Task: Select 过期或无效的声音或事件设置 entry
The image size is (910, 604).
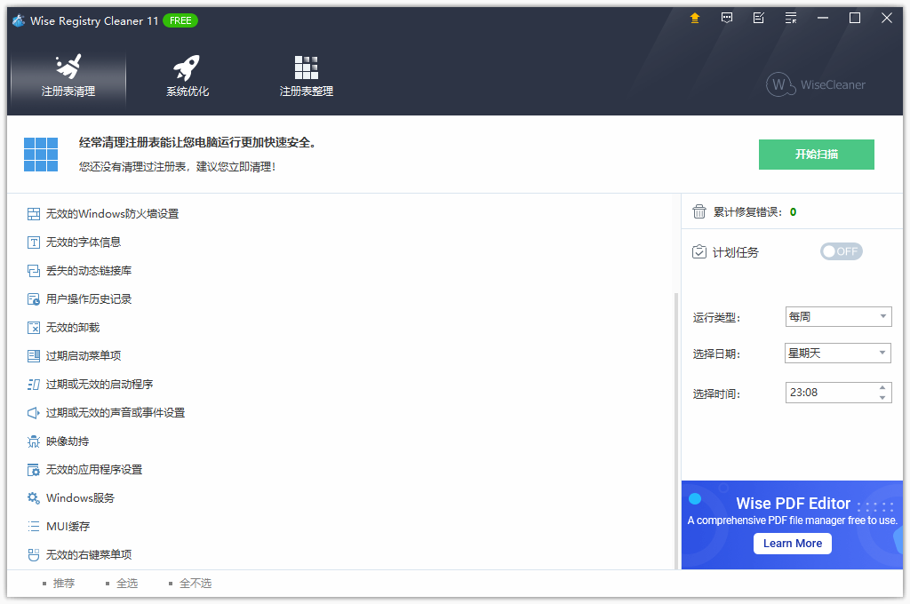Action: click(116, 413)
